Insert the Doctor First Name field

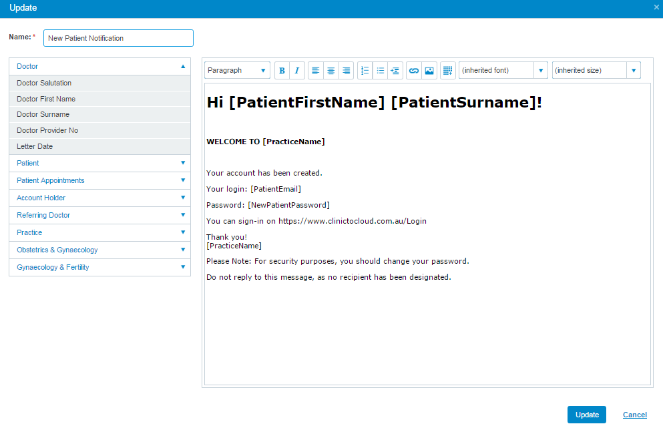(99, 99)
